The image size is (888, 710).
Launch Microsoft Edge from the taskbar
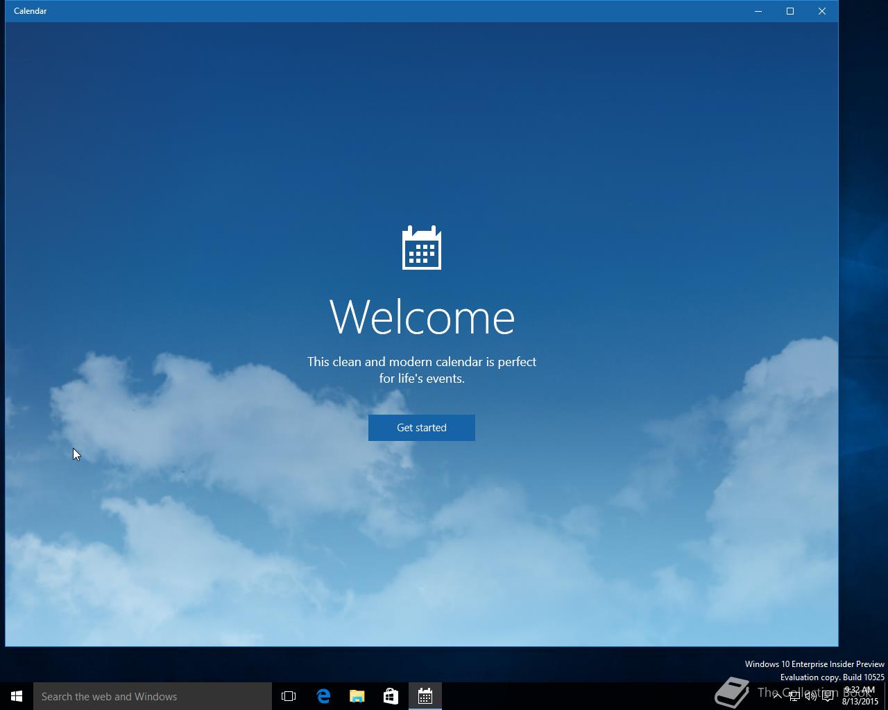323,696
